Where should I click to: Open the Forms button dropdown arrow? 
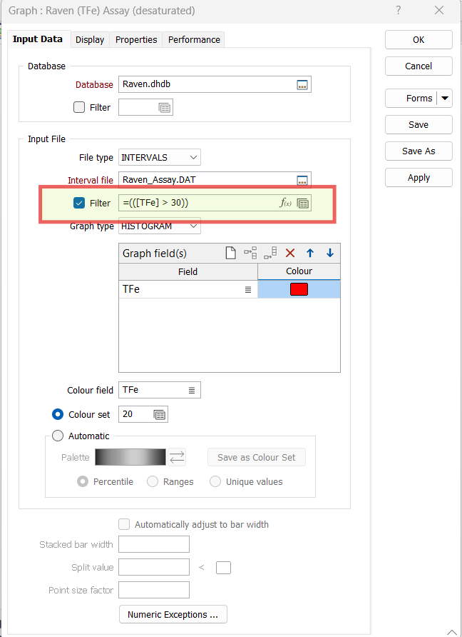click(446, 99)
